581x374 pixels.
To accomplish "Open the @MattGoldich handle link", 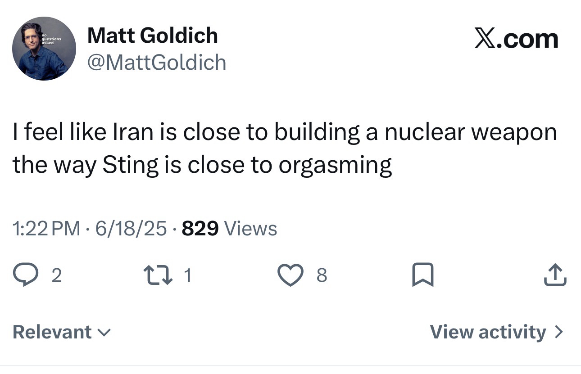I will point(156,62).
